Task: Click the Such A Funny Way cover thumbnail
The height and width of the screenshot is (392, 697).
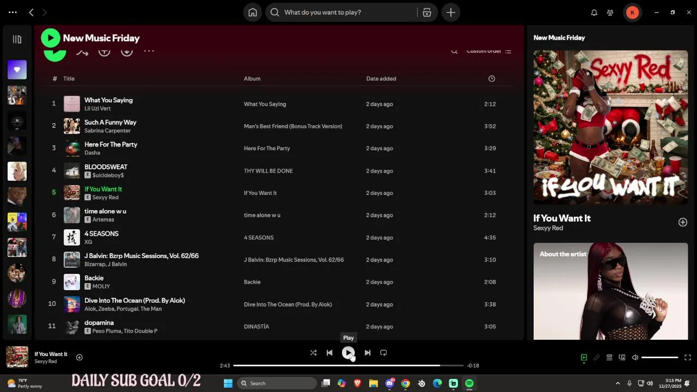Action: [x=72, y=126]
